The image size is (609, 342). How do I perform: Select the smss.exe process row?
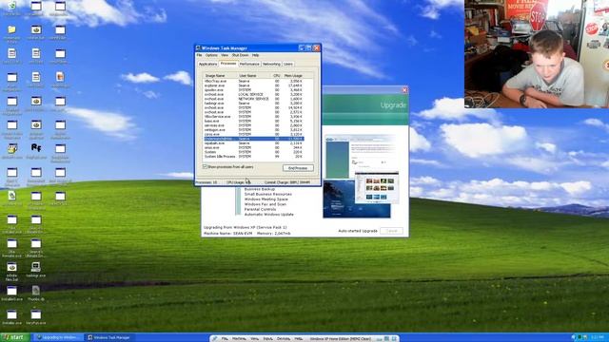254,147
